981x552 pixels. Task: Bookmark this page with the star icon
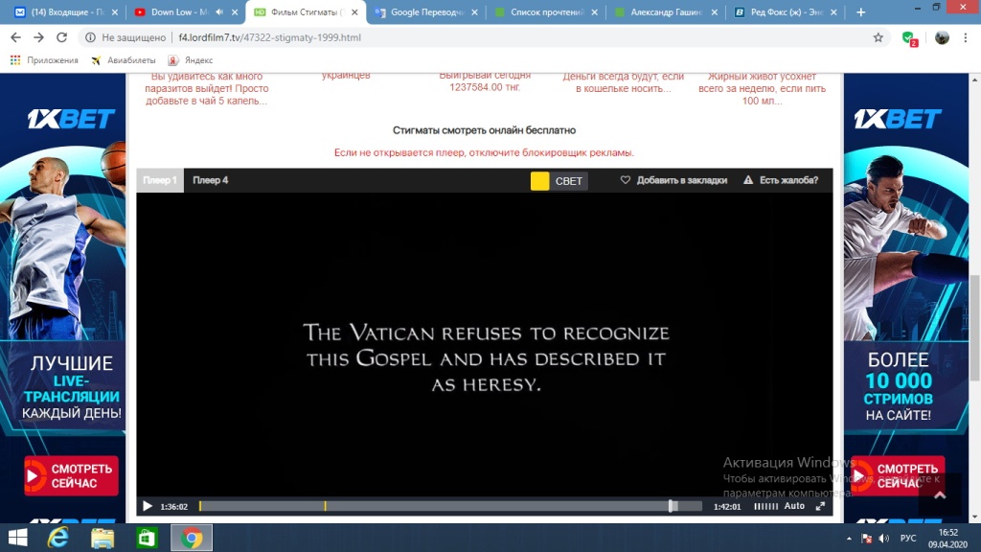878,37
